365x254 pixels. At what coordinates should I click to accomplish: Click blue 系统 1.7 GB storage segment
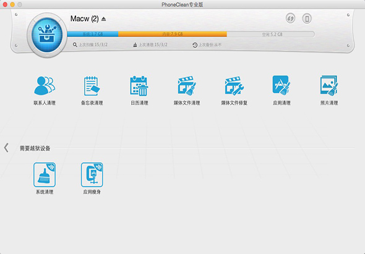pos(93,34)
